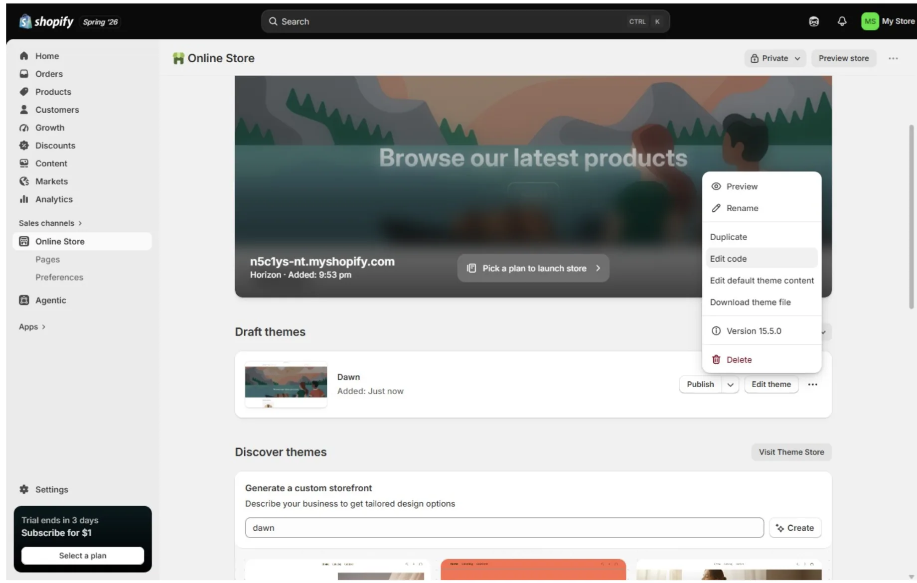Open the page-level three-dot menu near Preview store
917x583 pixels.
893,58
